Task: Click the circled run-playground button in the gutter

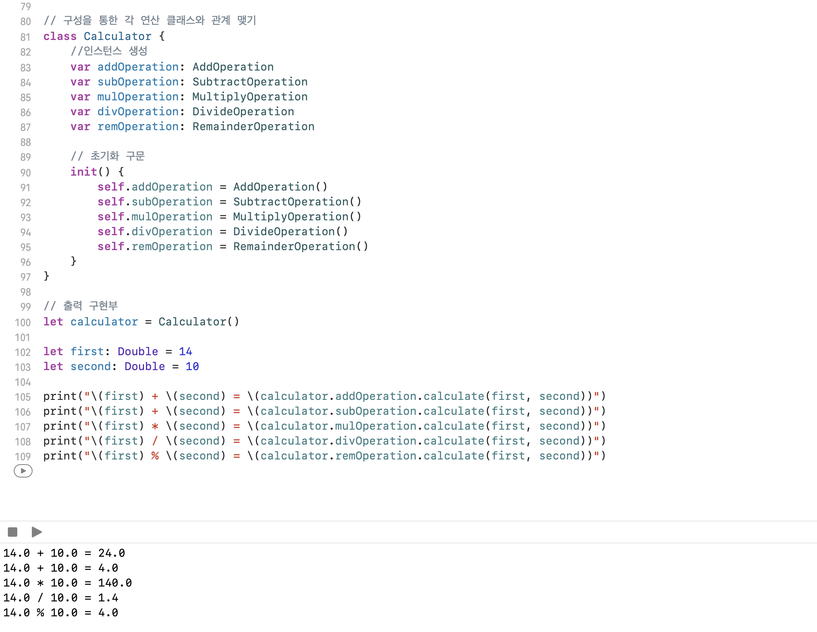Action: [23, 471]
